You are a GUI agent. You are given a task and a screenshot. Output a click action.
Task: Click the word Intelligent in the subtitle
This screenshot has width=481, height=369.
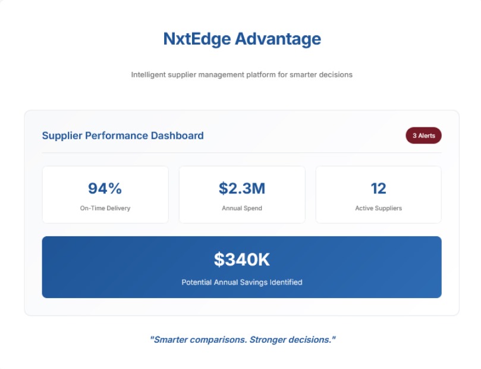click(147, 75)
